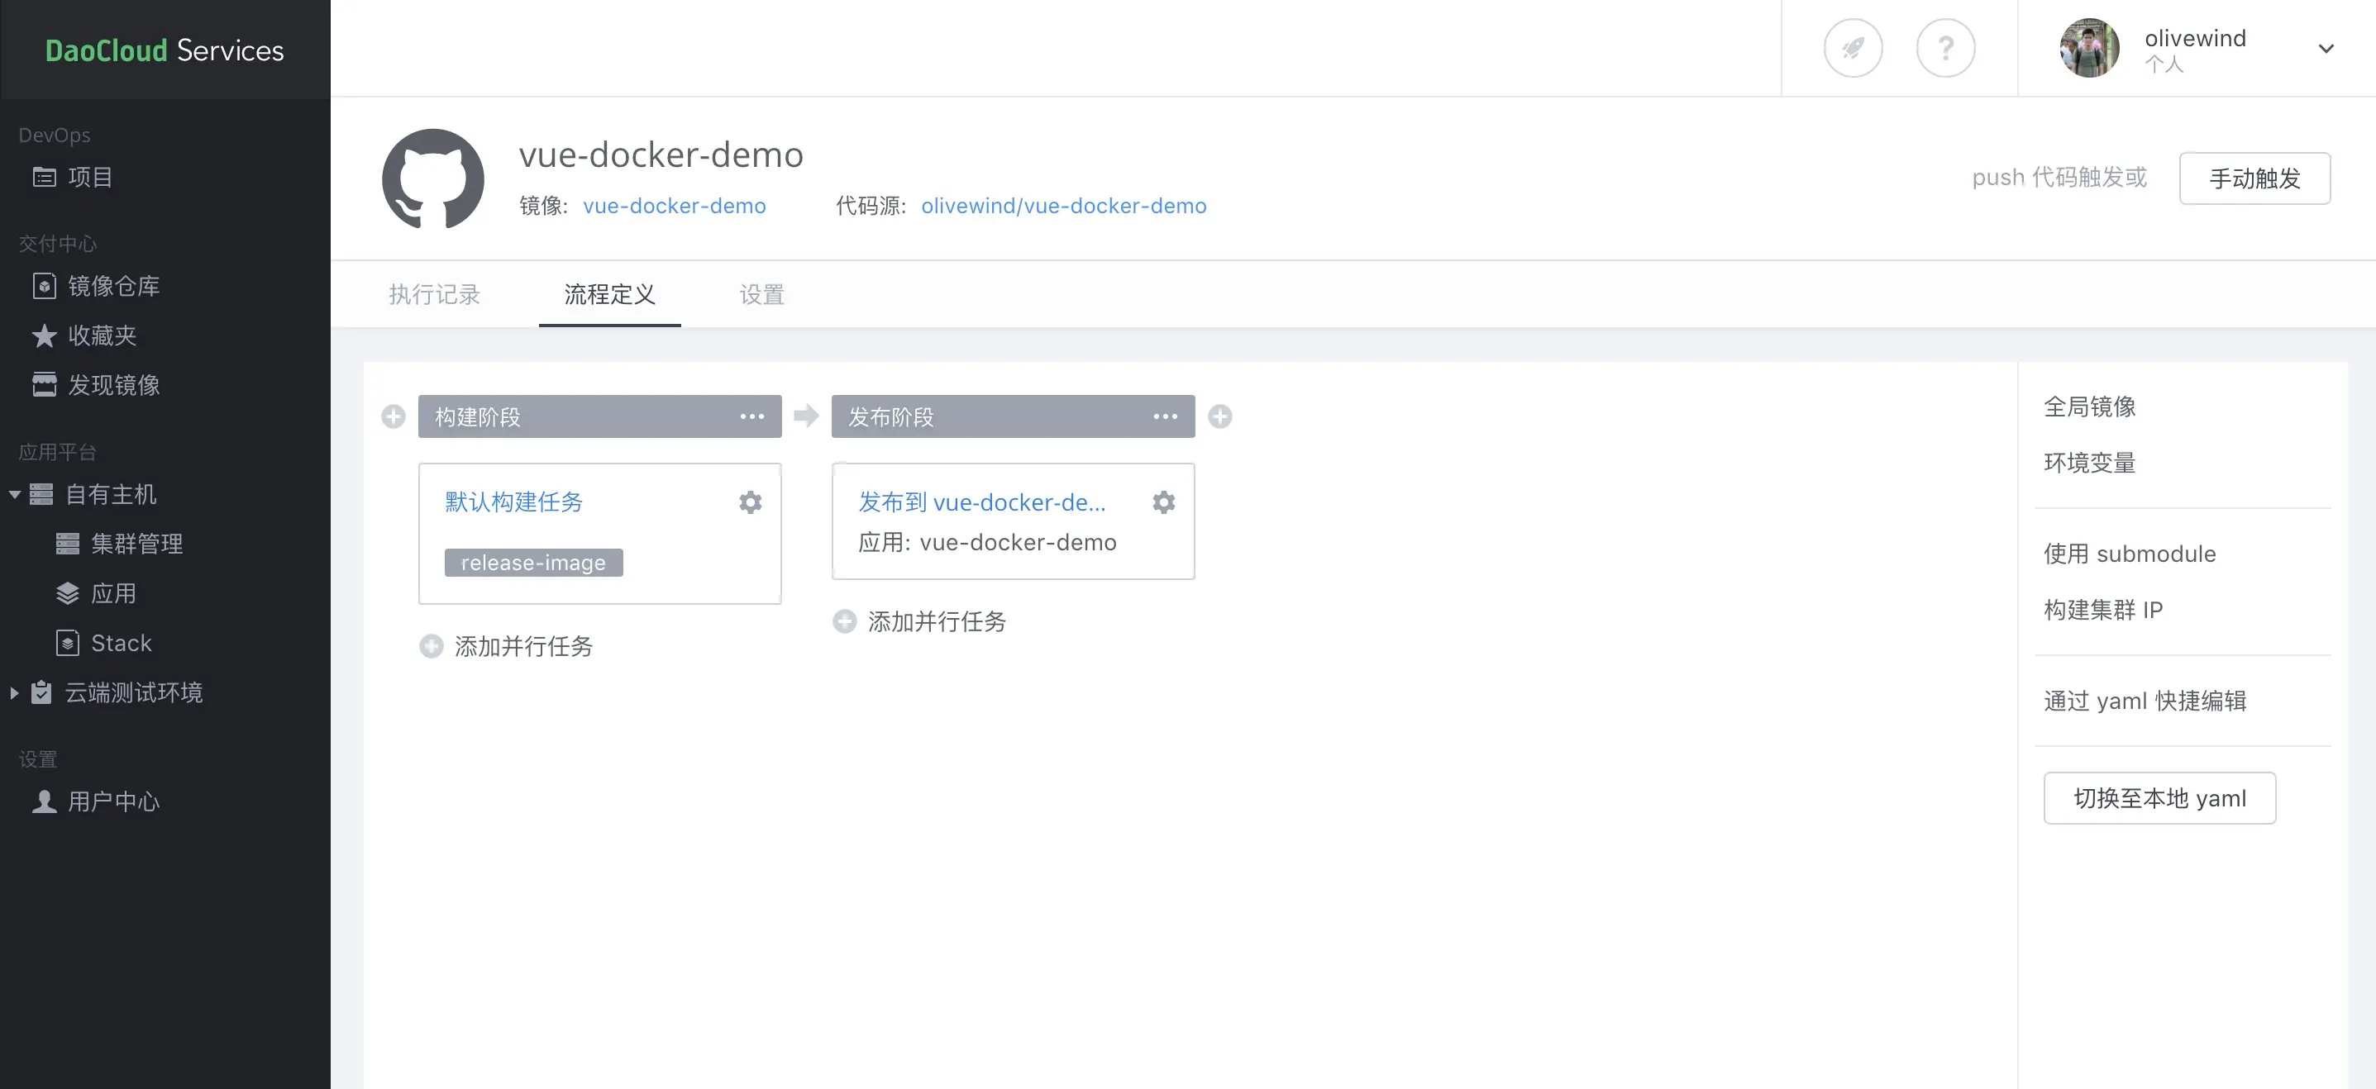Open the vue-docker-demo image link
The image size is (2376, 1089).
(675, 206)
